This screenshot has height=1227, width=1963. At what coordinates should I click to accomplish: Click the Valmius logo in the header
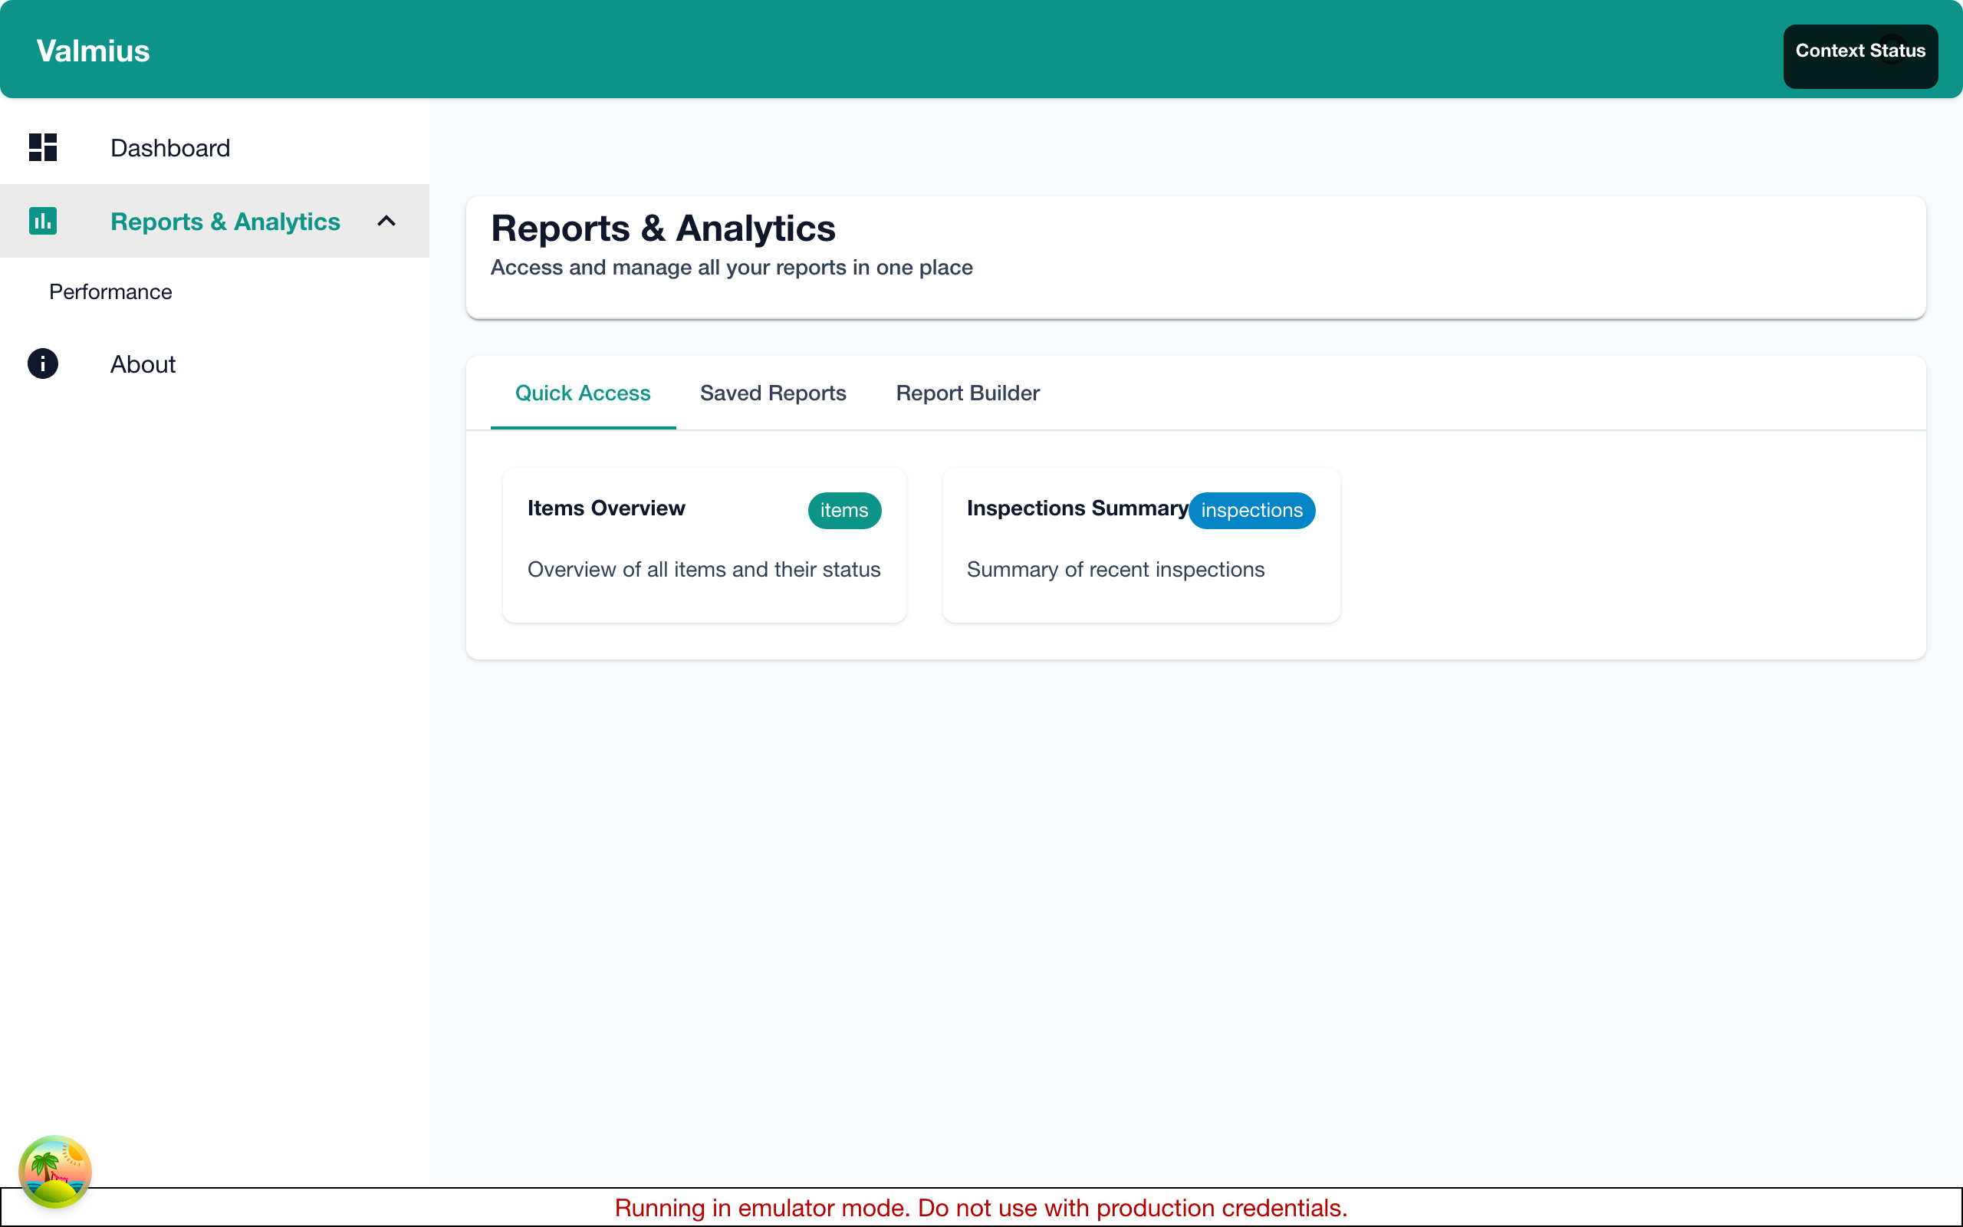tap(93, 50)
